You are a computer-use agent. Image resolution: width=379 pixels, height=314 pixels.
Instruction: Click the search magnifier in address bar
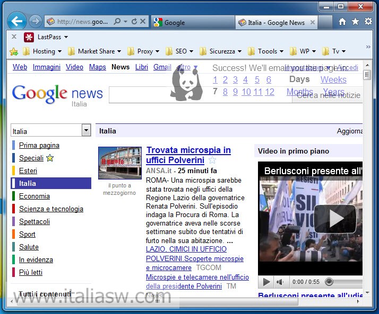[117, 22]
